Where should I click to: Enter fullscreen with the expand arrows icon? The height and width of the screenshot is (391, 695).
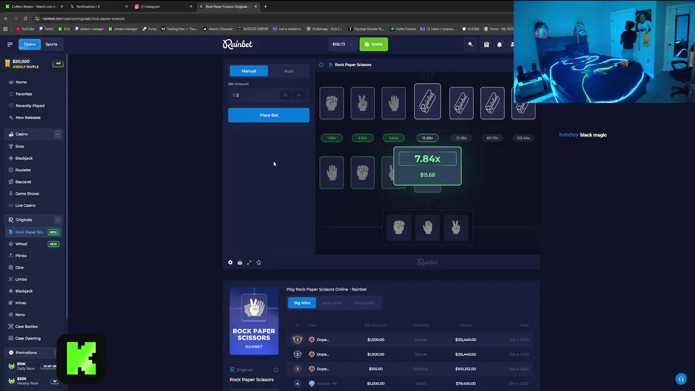click(x=249, y=262)
